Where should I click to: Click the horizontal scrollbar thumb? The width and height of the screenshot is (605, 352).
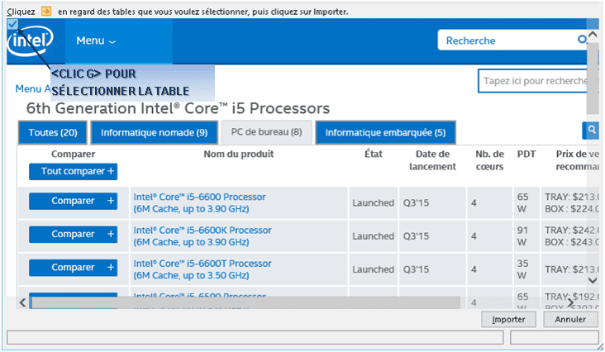[x=245, y=302]
